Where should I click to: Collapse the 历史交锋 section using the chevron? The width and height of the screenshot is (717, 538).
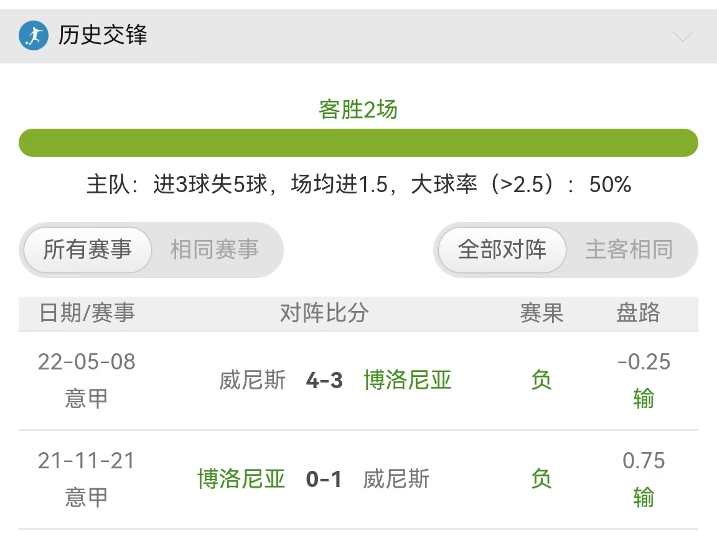coord(683,36)
